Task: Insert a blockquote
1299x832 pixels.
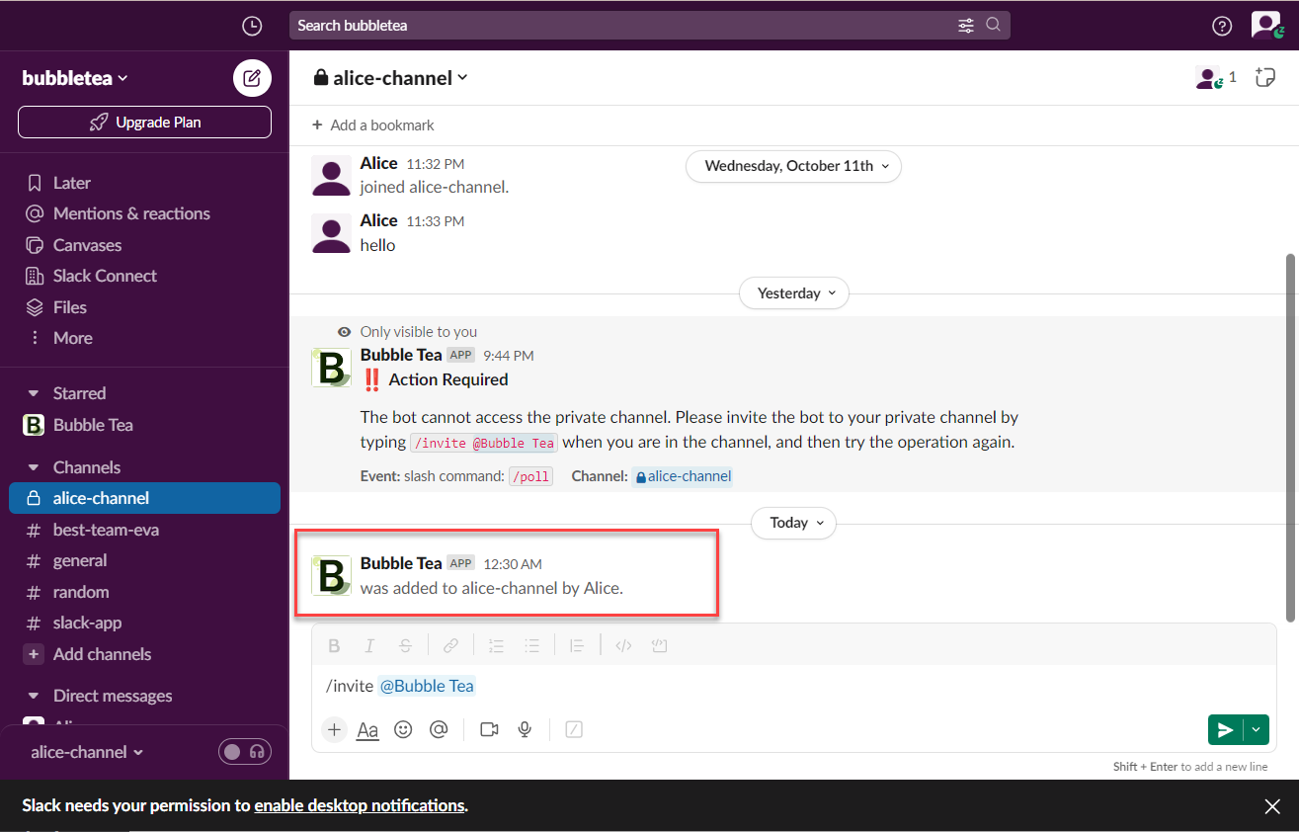Action: click(x=577, y=645)
